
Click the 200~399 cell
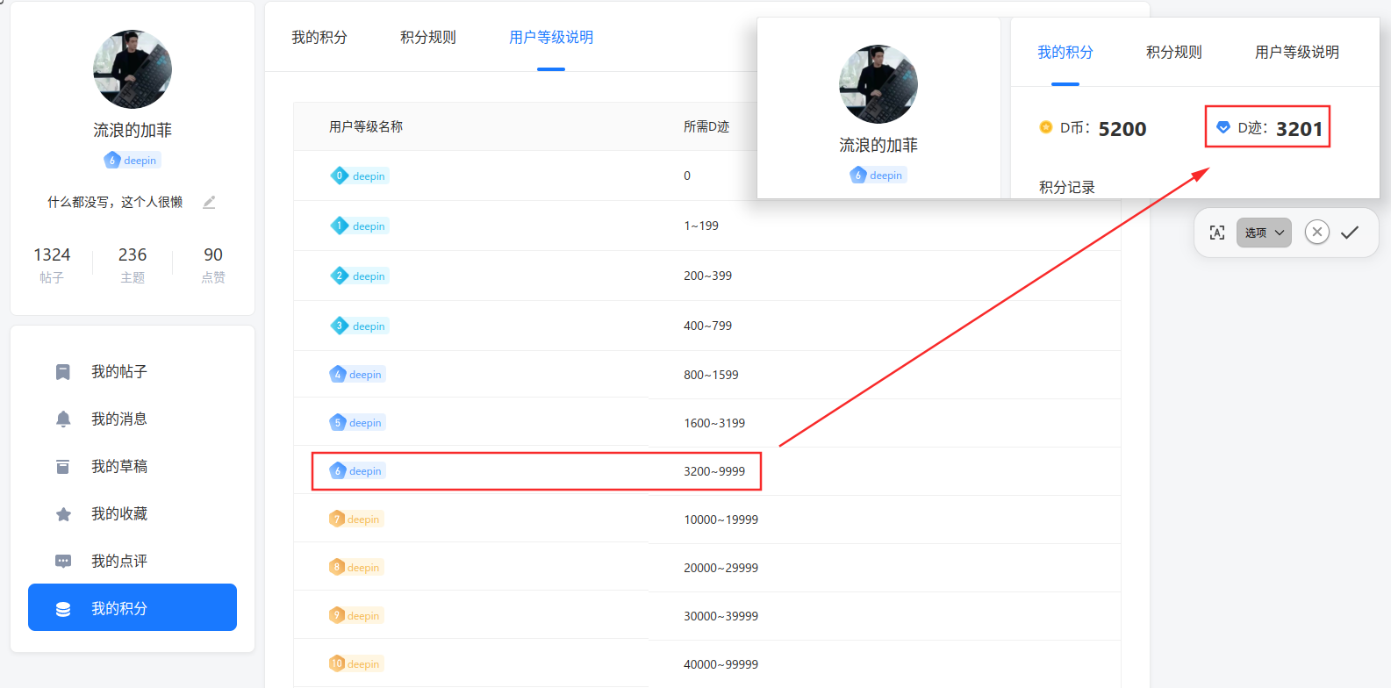pos(707,276)
